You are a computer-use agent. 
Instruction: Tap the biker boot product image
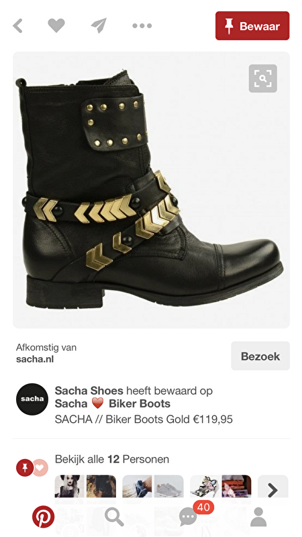pyautogui.click(x=152, y=190)
